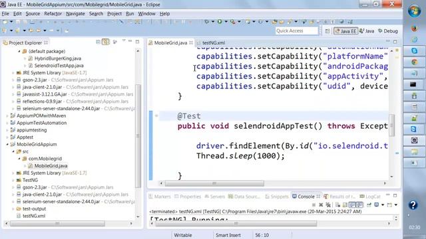Open the Window menu
Image resolution: width=426 pixels, height=239 pixels.
[146, 13]
